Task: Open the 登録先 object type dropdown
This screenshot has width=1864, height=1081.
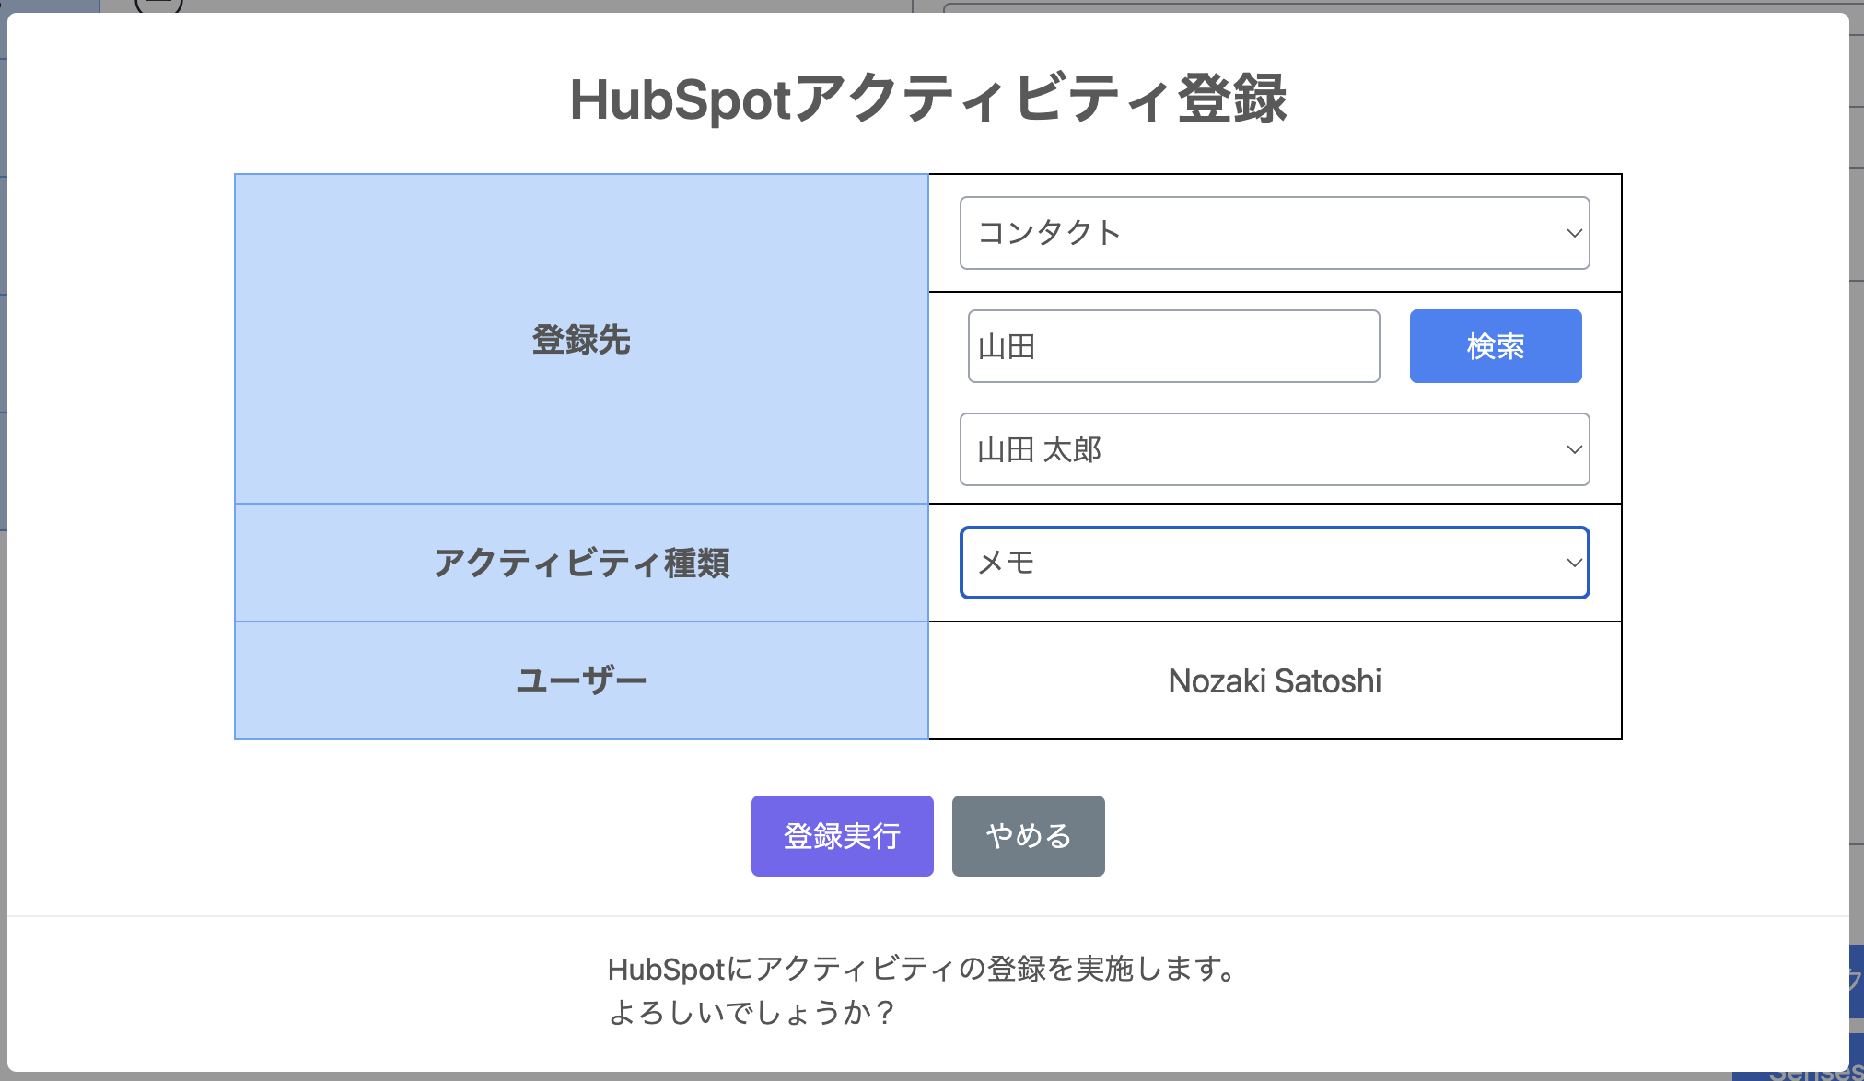Action: click(x=1275, y=233)
